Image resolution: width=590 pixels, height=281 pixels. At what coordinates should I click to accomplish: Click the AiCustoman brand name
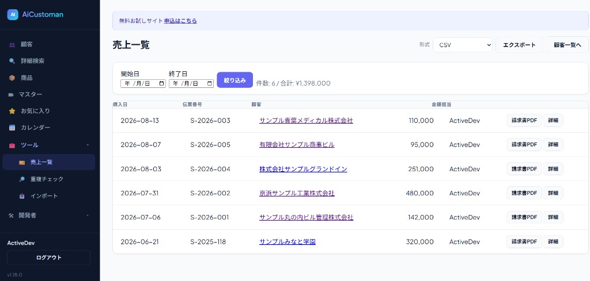pos(43,14)
